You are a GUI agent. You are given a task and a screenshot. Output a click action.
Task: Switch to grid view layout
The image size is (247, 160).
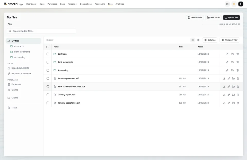[198, 40]
